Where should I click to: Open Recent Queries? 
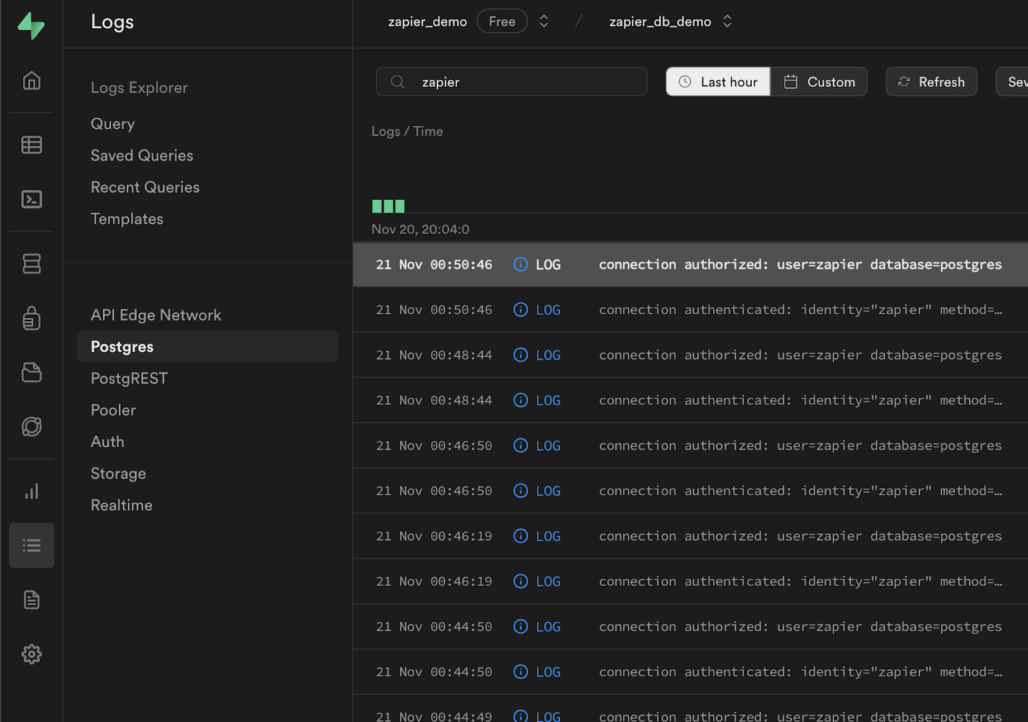(x=145, y=187)
